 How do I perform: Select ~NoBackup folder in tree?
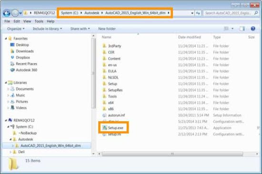[x=28, y=133]
